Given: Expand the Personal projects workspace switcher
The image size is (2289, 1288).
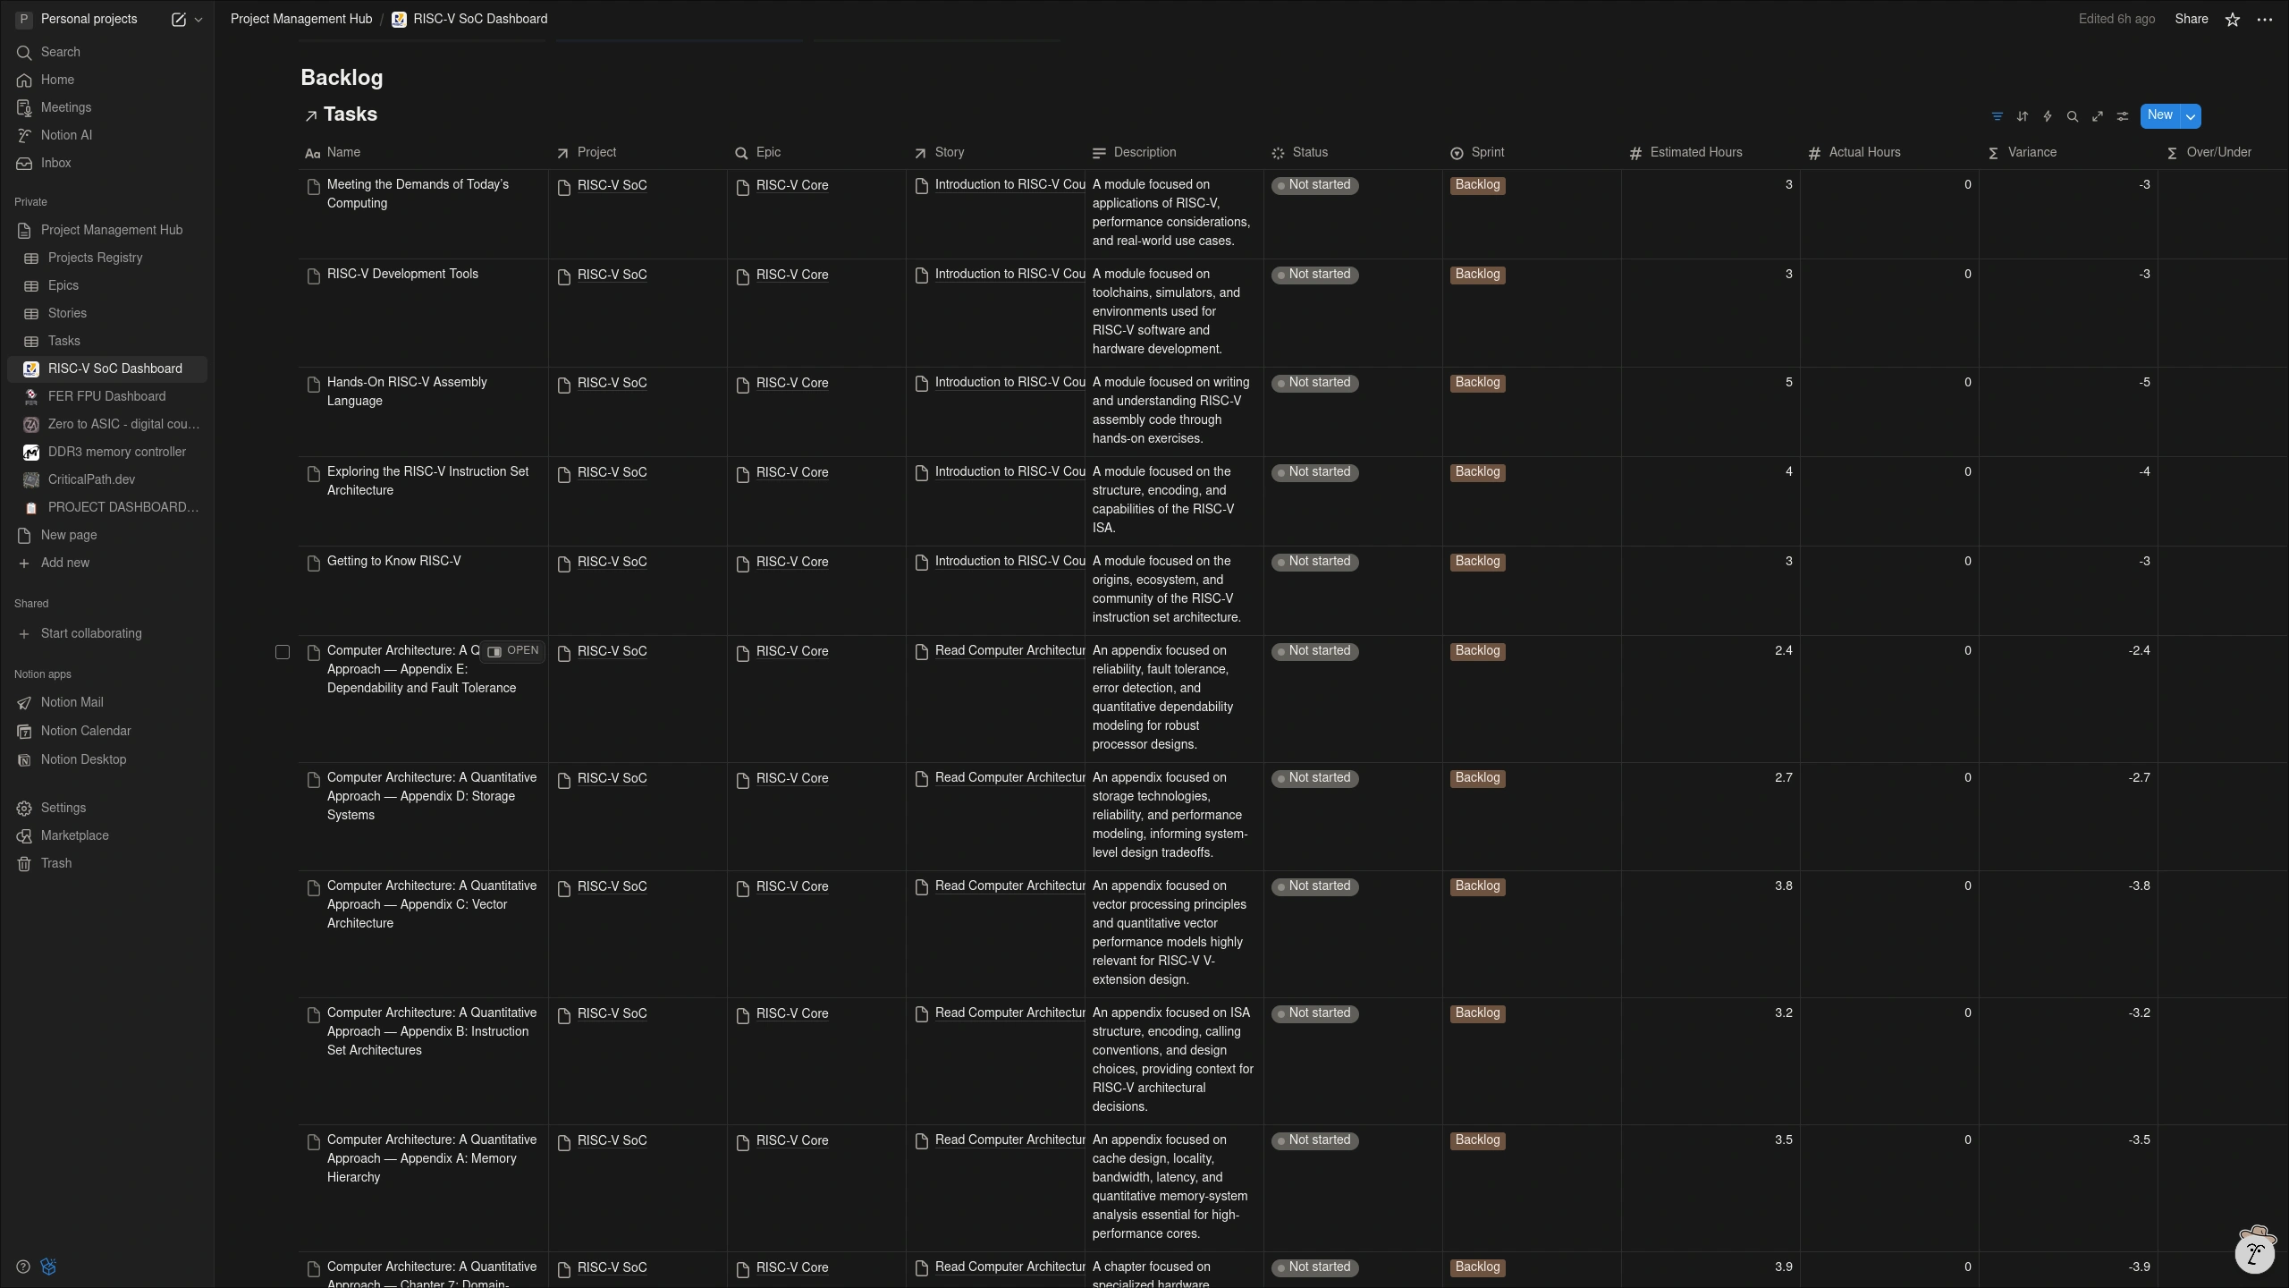Looking at the screenshot, I should [89, 19].
